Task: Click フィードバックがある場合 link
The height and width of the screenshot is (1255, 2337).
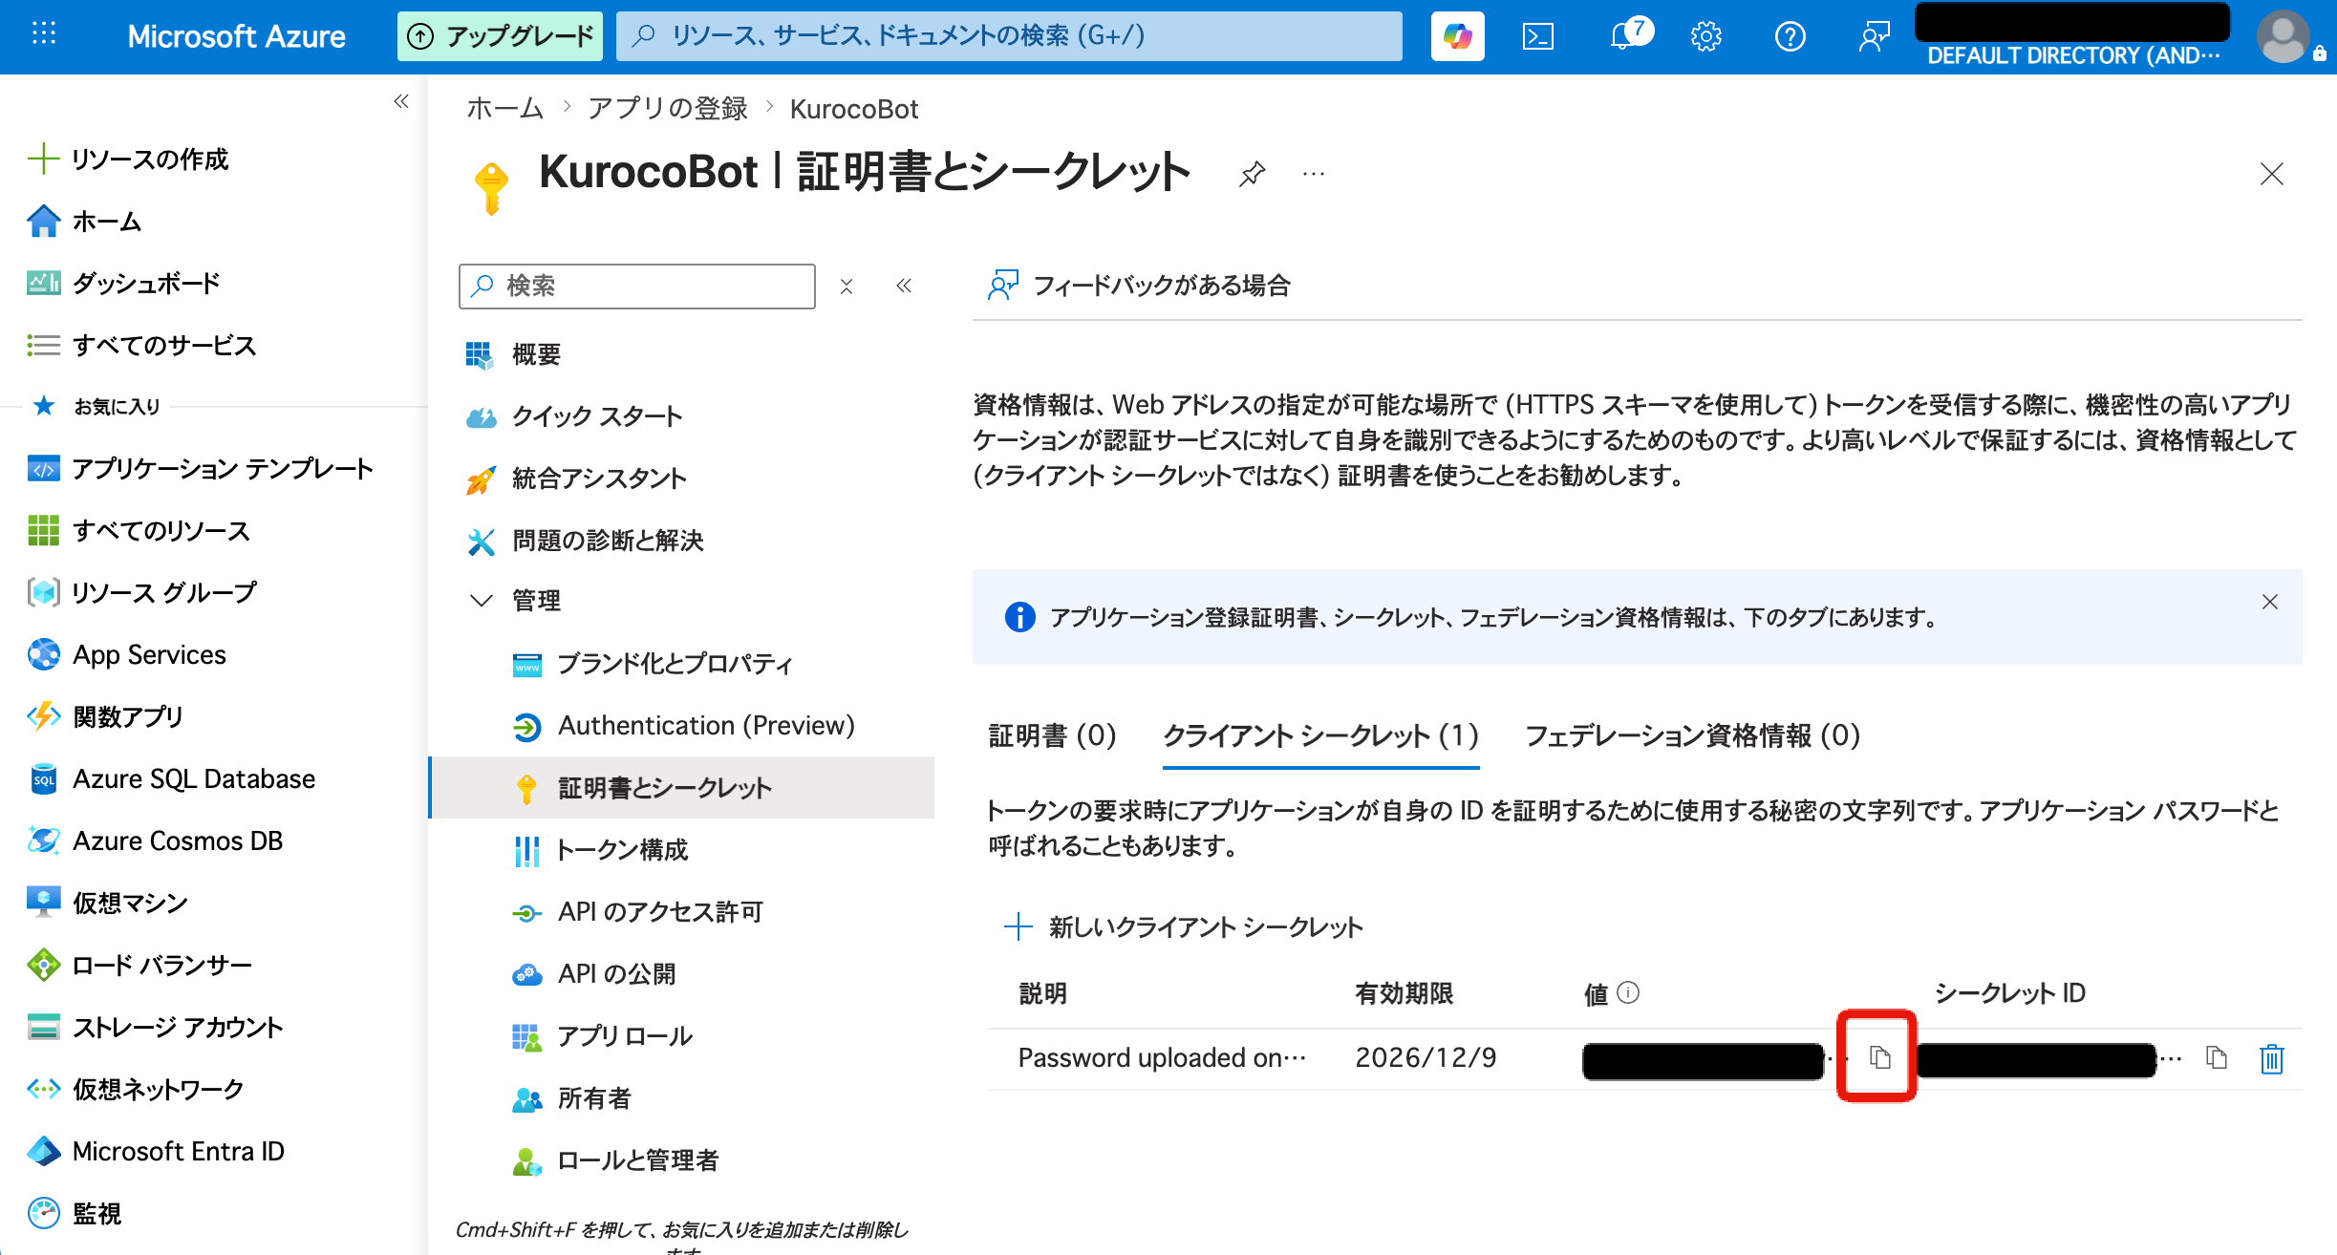Action: pyautogui.click(x=1139, y=285)
